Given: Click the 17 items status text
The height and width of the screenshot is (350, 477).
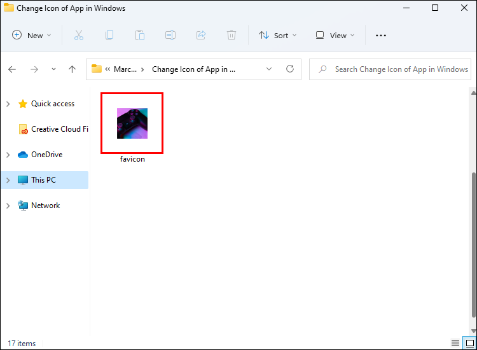Looking at the screenshot, I should pos(22,344).
